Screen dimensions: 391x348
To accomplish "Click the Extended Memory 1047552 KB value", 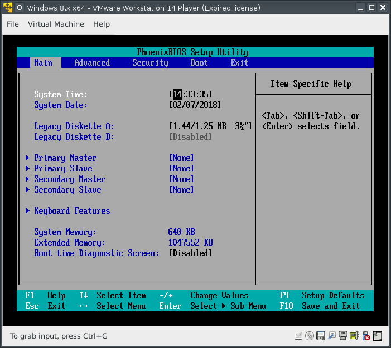I will tap(191, 242).
